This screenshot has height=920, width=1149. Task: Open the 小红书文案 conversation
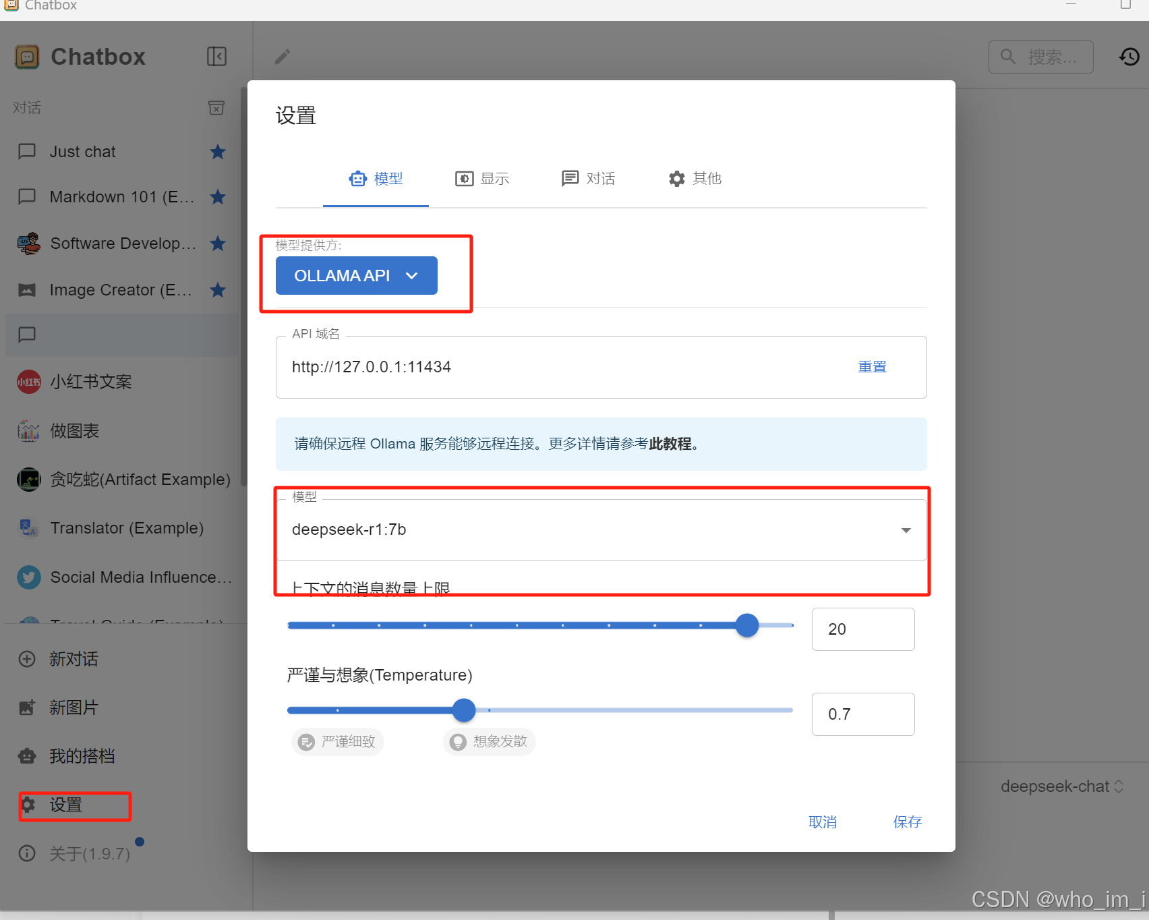click(121, 382)
